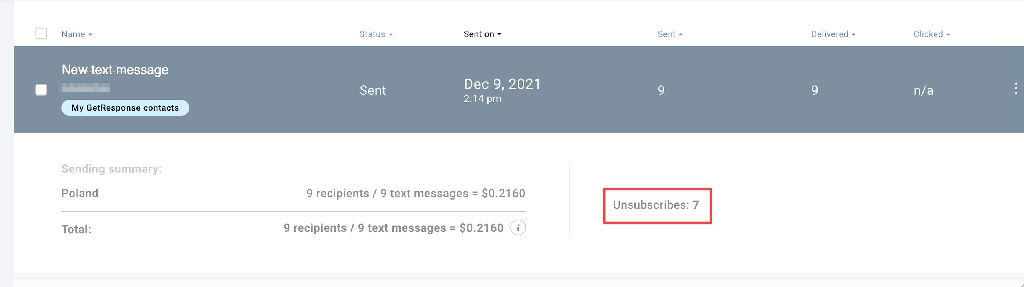Image resolution: width=1024 pixels, height=287 pixels.
Task: Click the Clicked column sort arrow
Action: point(948,34)
